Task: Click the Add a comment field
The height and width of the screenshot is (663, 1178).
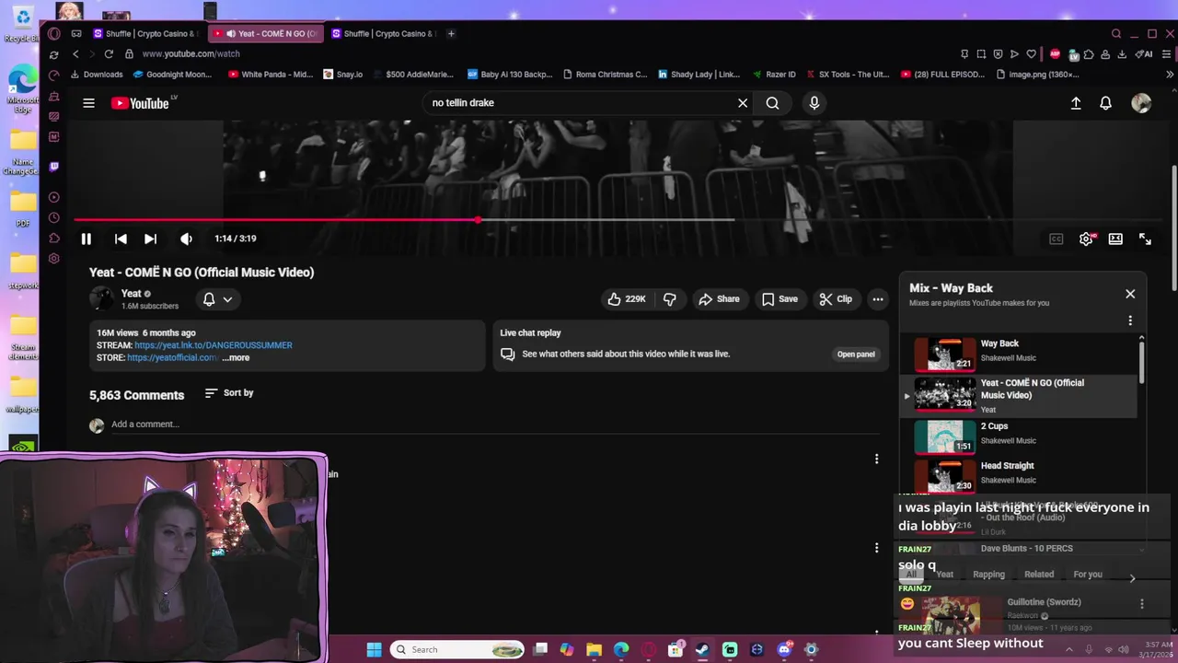Action: [495, 425]
